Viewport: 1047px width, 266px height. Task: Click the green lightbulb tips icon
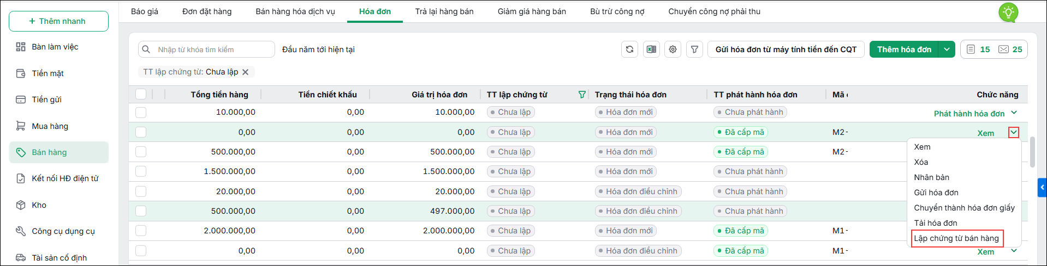point(1008,12)
